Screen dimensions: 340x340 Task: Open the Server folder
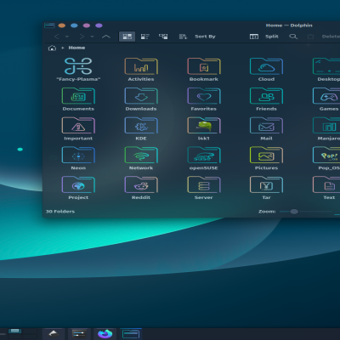pyautogui.click(x=204, y=188)
